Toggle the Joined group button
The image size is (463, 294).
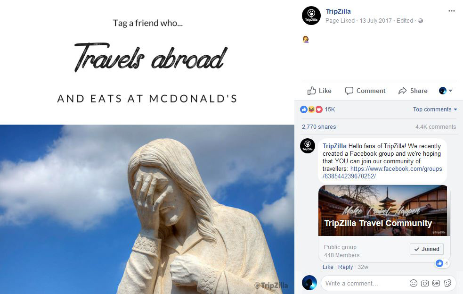point(427,249)
